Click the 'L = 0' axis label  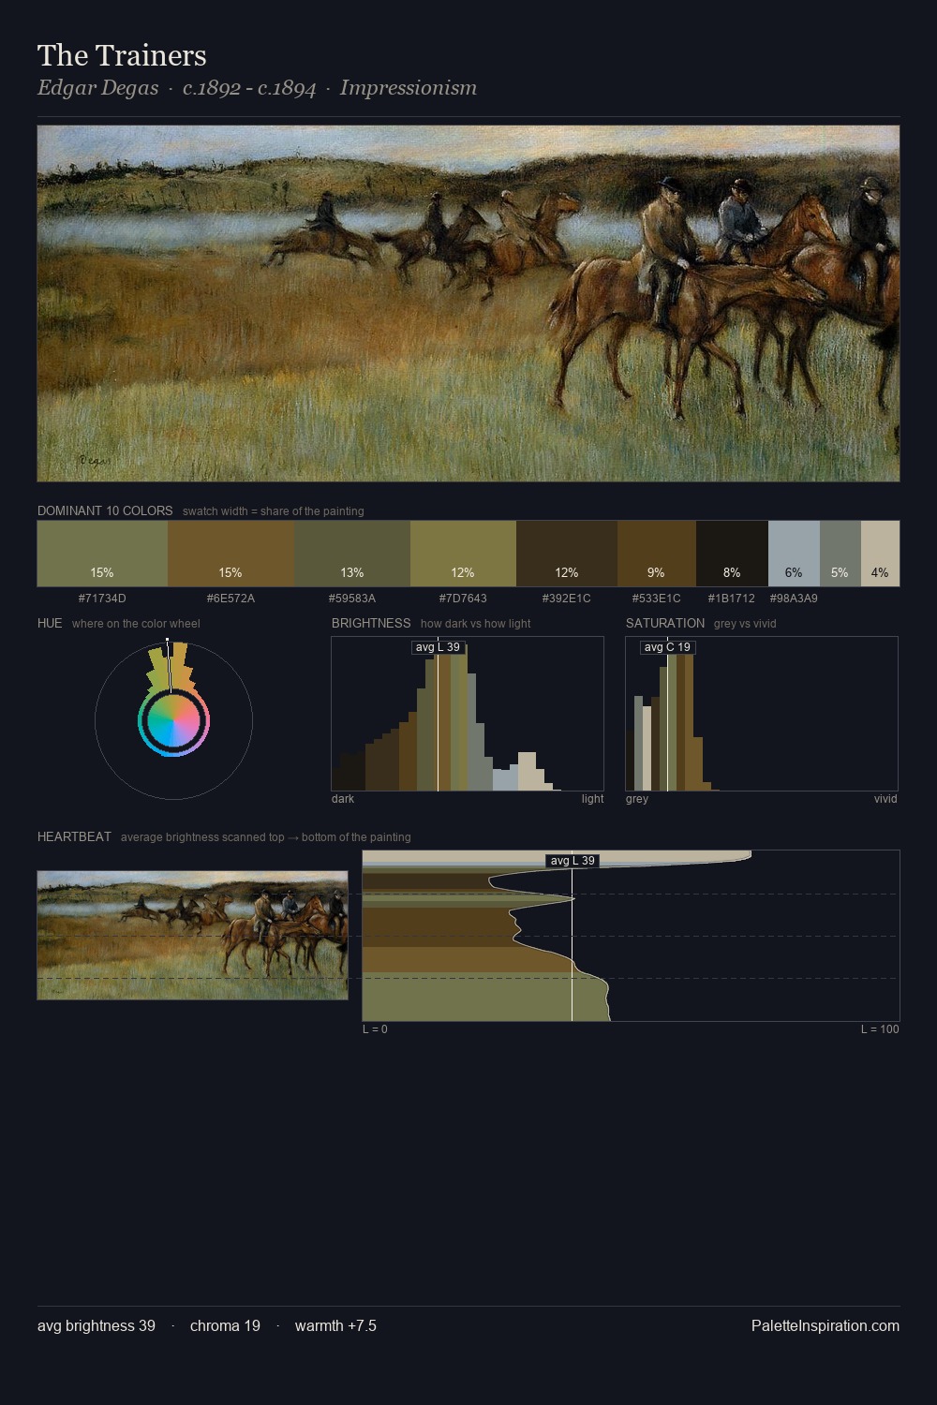tap(375, 1029)
